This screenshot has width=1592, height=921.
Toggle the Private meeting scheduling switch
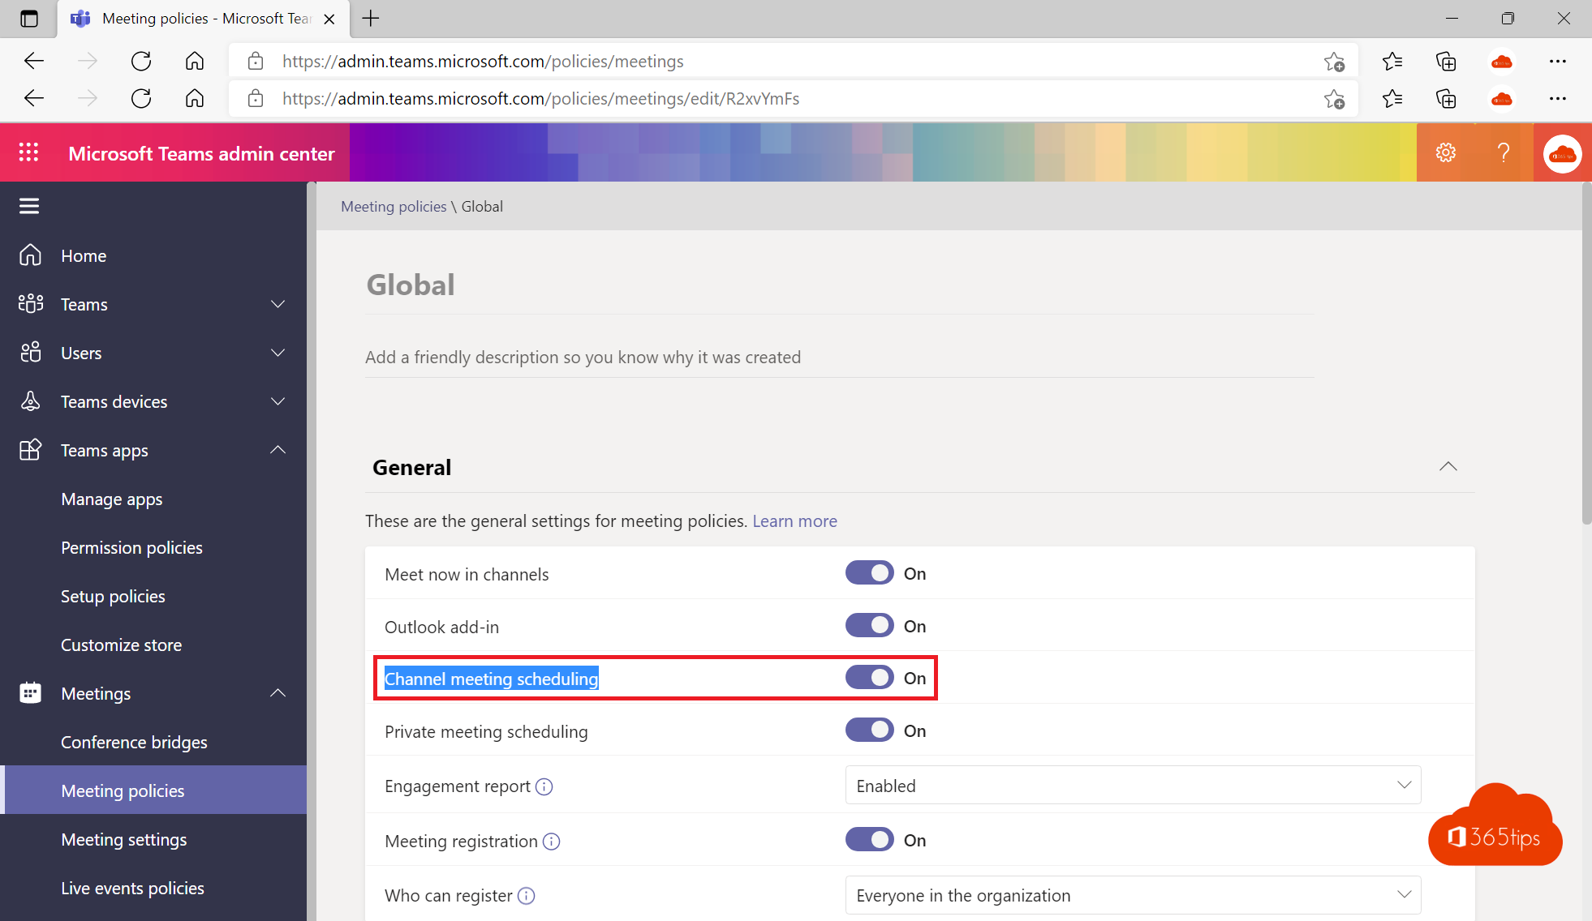870,730
